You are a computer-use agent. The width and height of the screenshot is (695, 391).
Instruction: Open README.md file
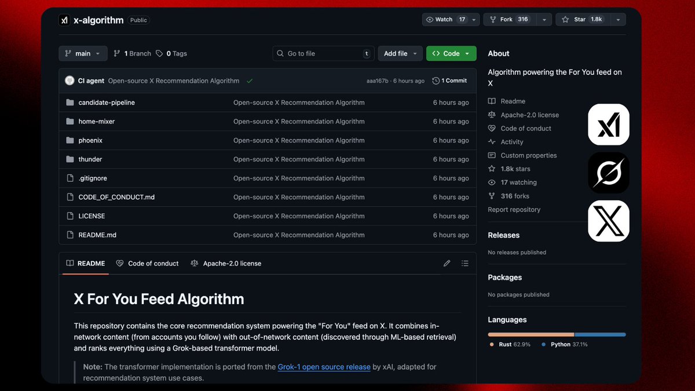[x=97, y=235]
